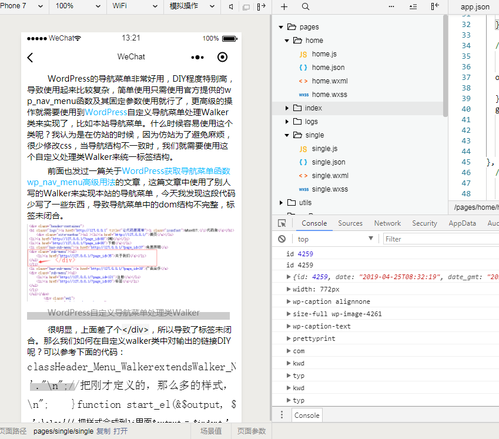
Task: Open single.json in the file tree
Action: click(328, 162)
